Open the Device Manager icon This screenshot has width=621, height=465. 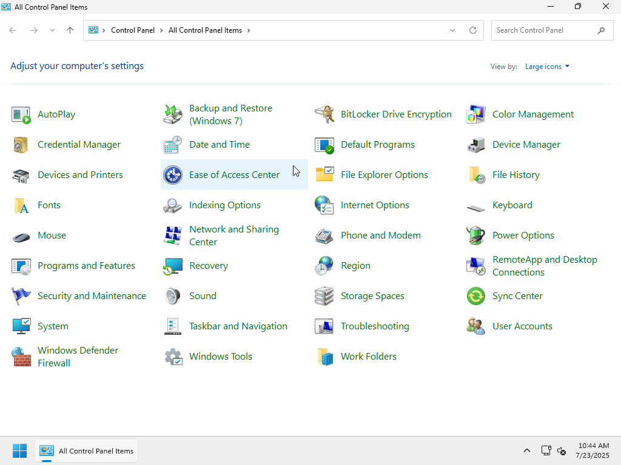tap(476, 145)
